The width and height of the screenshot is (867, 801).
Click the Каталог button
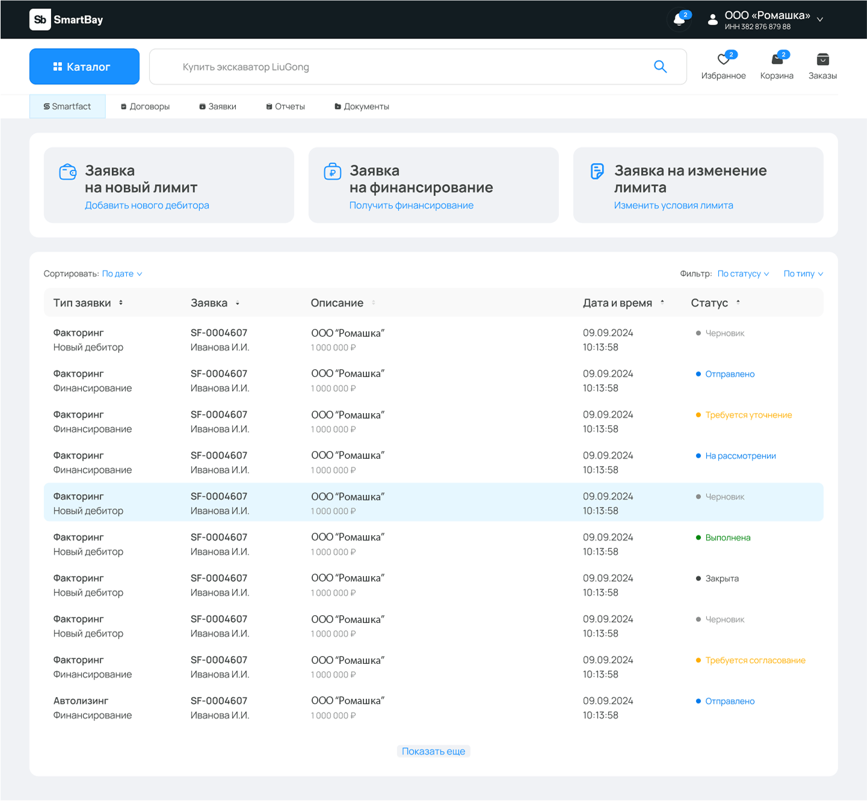point(84,67)
